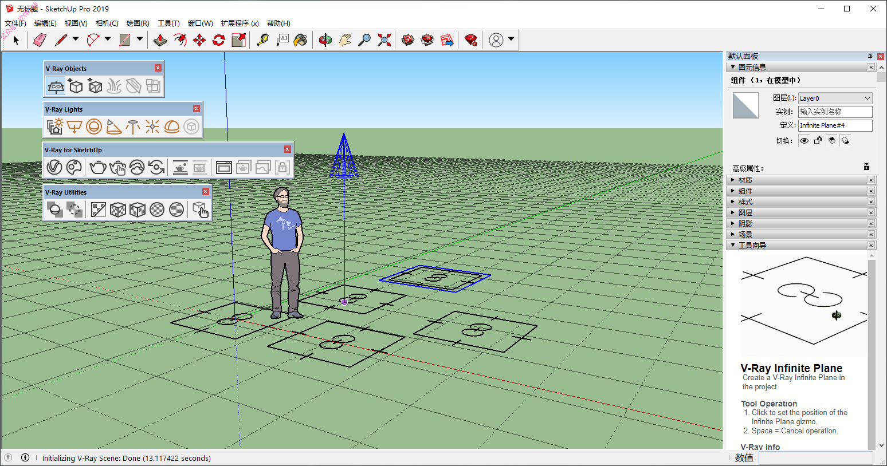Show the V-Ray Frame Buffer window
This screenshot has width=887, height=466.
tap(224, 167)
